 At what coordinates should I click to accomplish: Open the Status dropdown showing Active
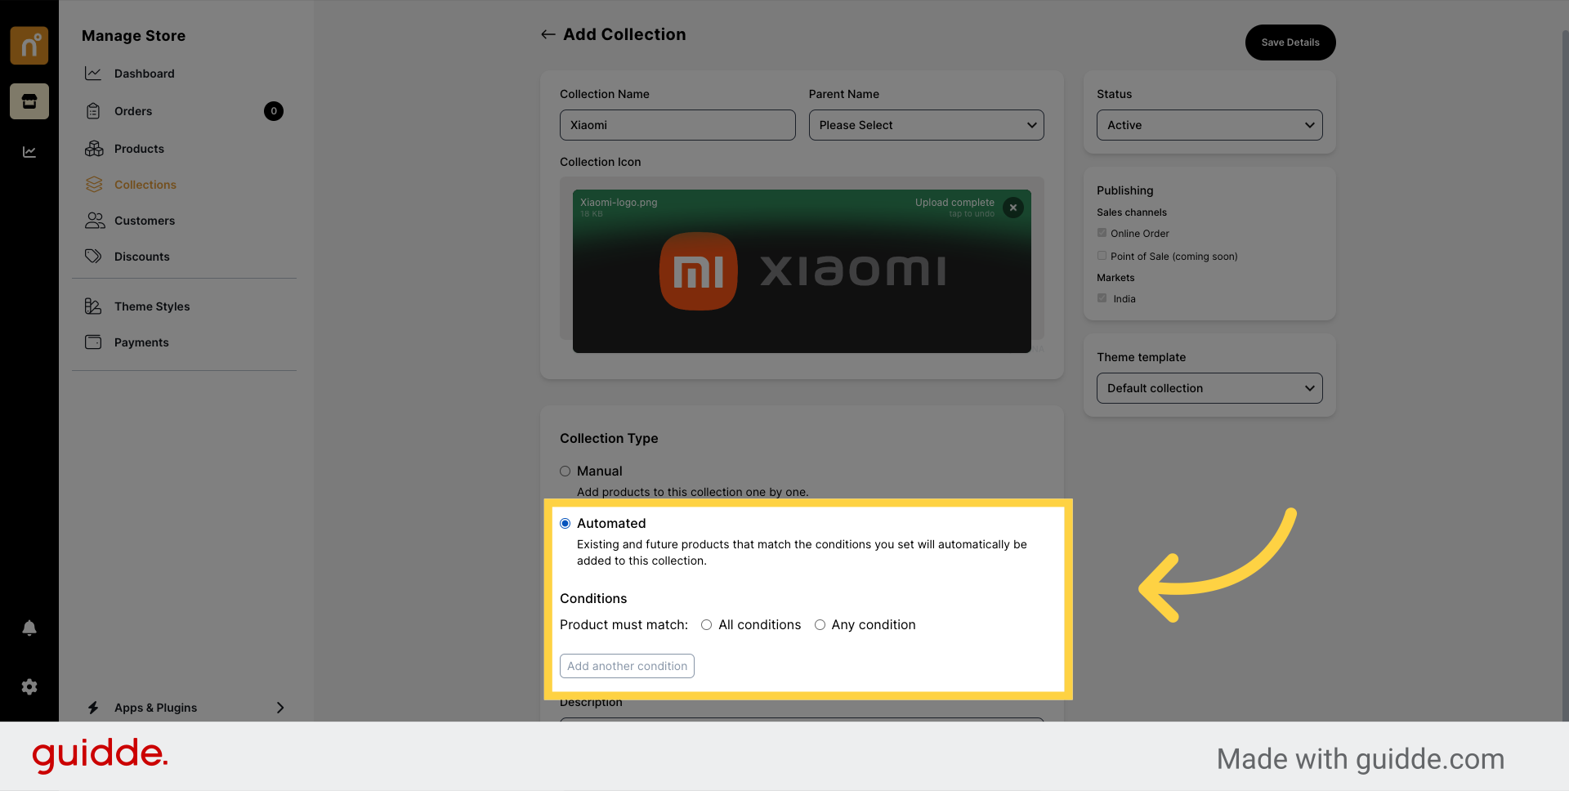pos(1209,125)
